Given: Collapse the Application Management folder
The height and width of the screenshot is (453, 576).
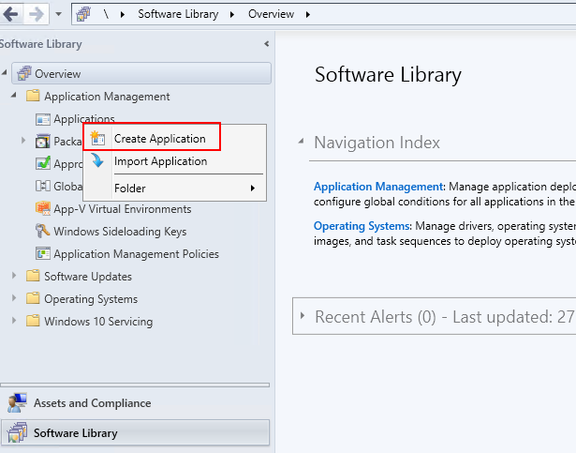Looking at the screenshot, I should coord(14,95).
